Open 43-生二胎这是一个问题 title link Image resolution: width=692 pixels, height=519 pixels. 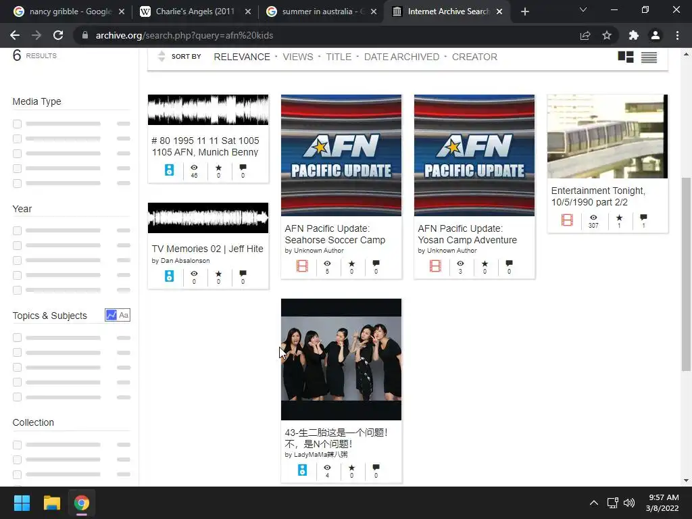[x=337, y=438]
